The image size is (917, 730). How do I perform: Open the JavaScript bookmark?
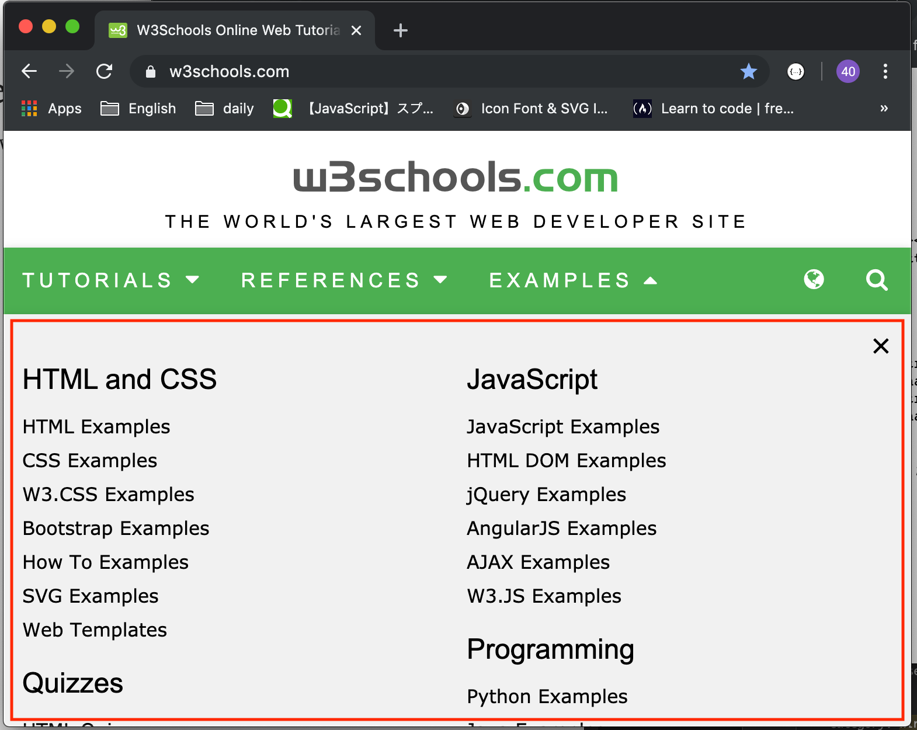[353, 109]
